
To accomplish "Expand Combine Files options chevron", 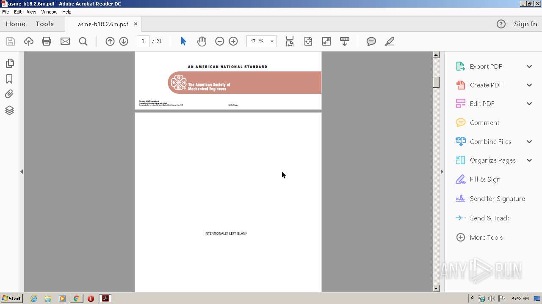I will coord(529,142).
